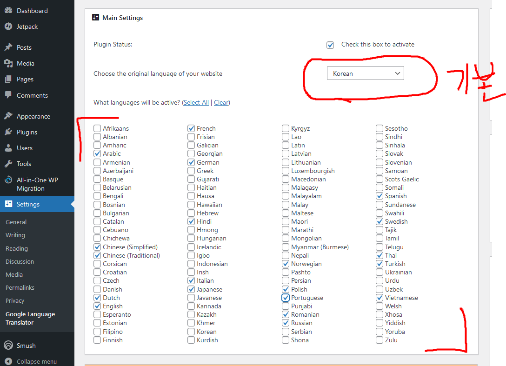Click the All-in-One WP Migration icon
The image size is (506, 366).
(x=8, y=180)
